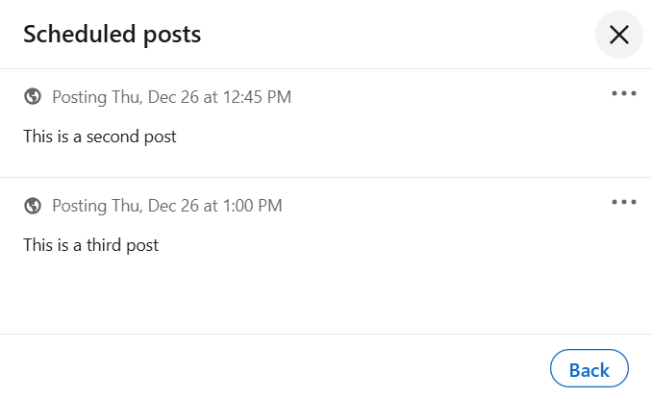Click the 1:00 PM time in the schedule line
The width and height of the screenshot is (652, 398).
pyautogui.click(x=252, y=206)
